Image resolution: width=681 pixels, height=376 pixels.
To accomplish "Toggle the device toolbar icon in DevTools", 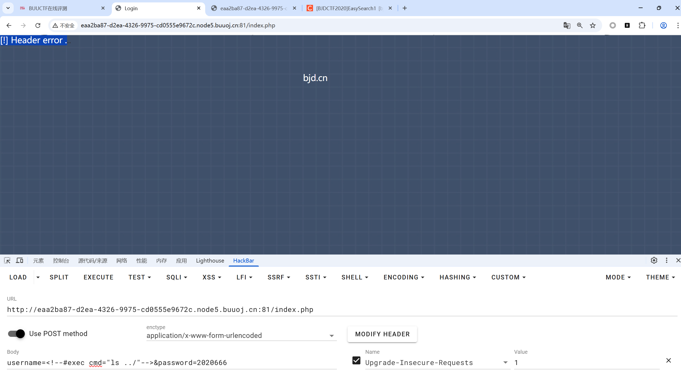I will [20, 260].
